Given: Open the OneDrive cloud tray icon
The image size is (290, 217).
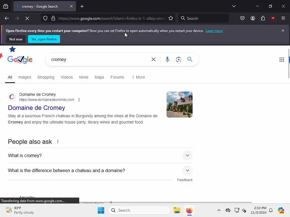Looking at the screenshot, I should click(228, 210).
